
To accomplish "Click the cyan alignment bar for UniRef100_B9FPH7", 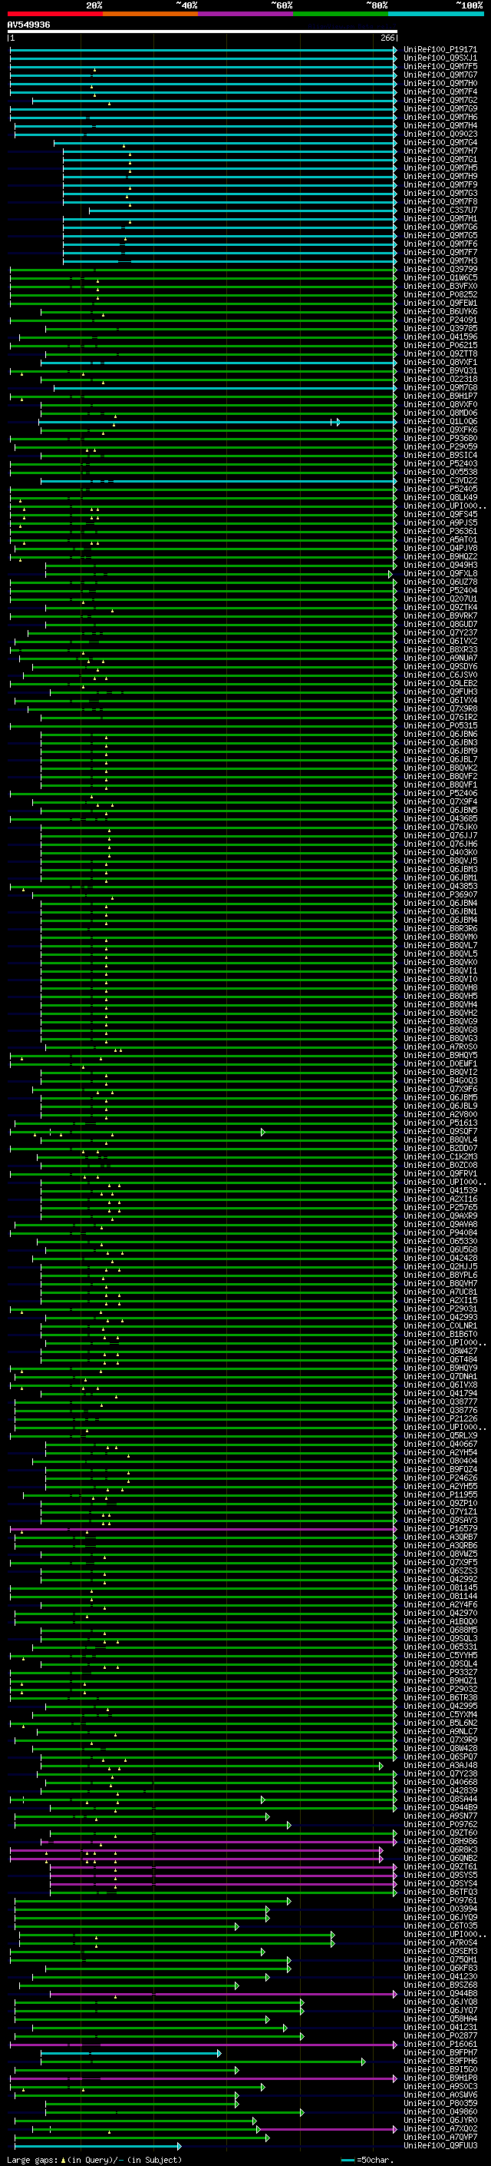I will click(131, 2052).
